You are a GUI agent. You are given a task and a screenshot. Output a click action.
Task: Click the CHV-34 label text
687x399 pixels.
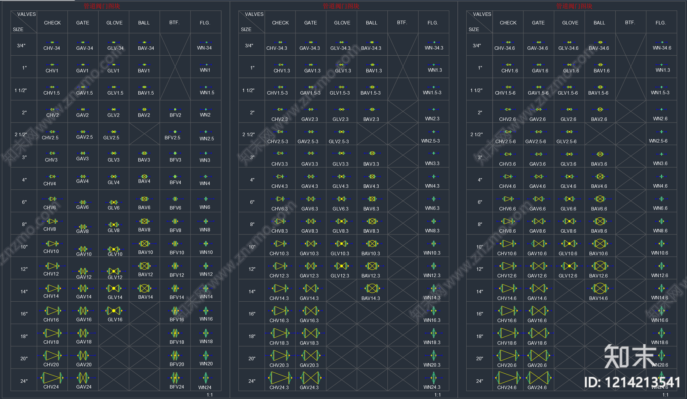click(52, 48)
